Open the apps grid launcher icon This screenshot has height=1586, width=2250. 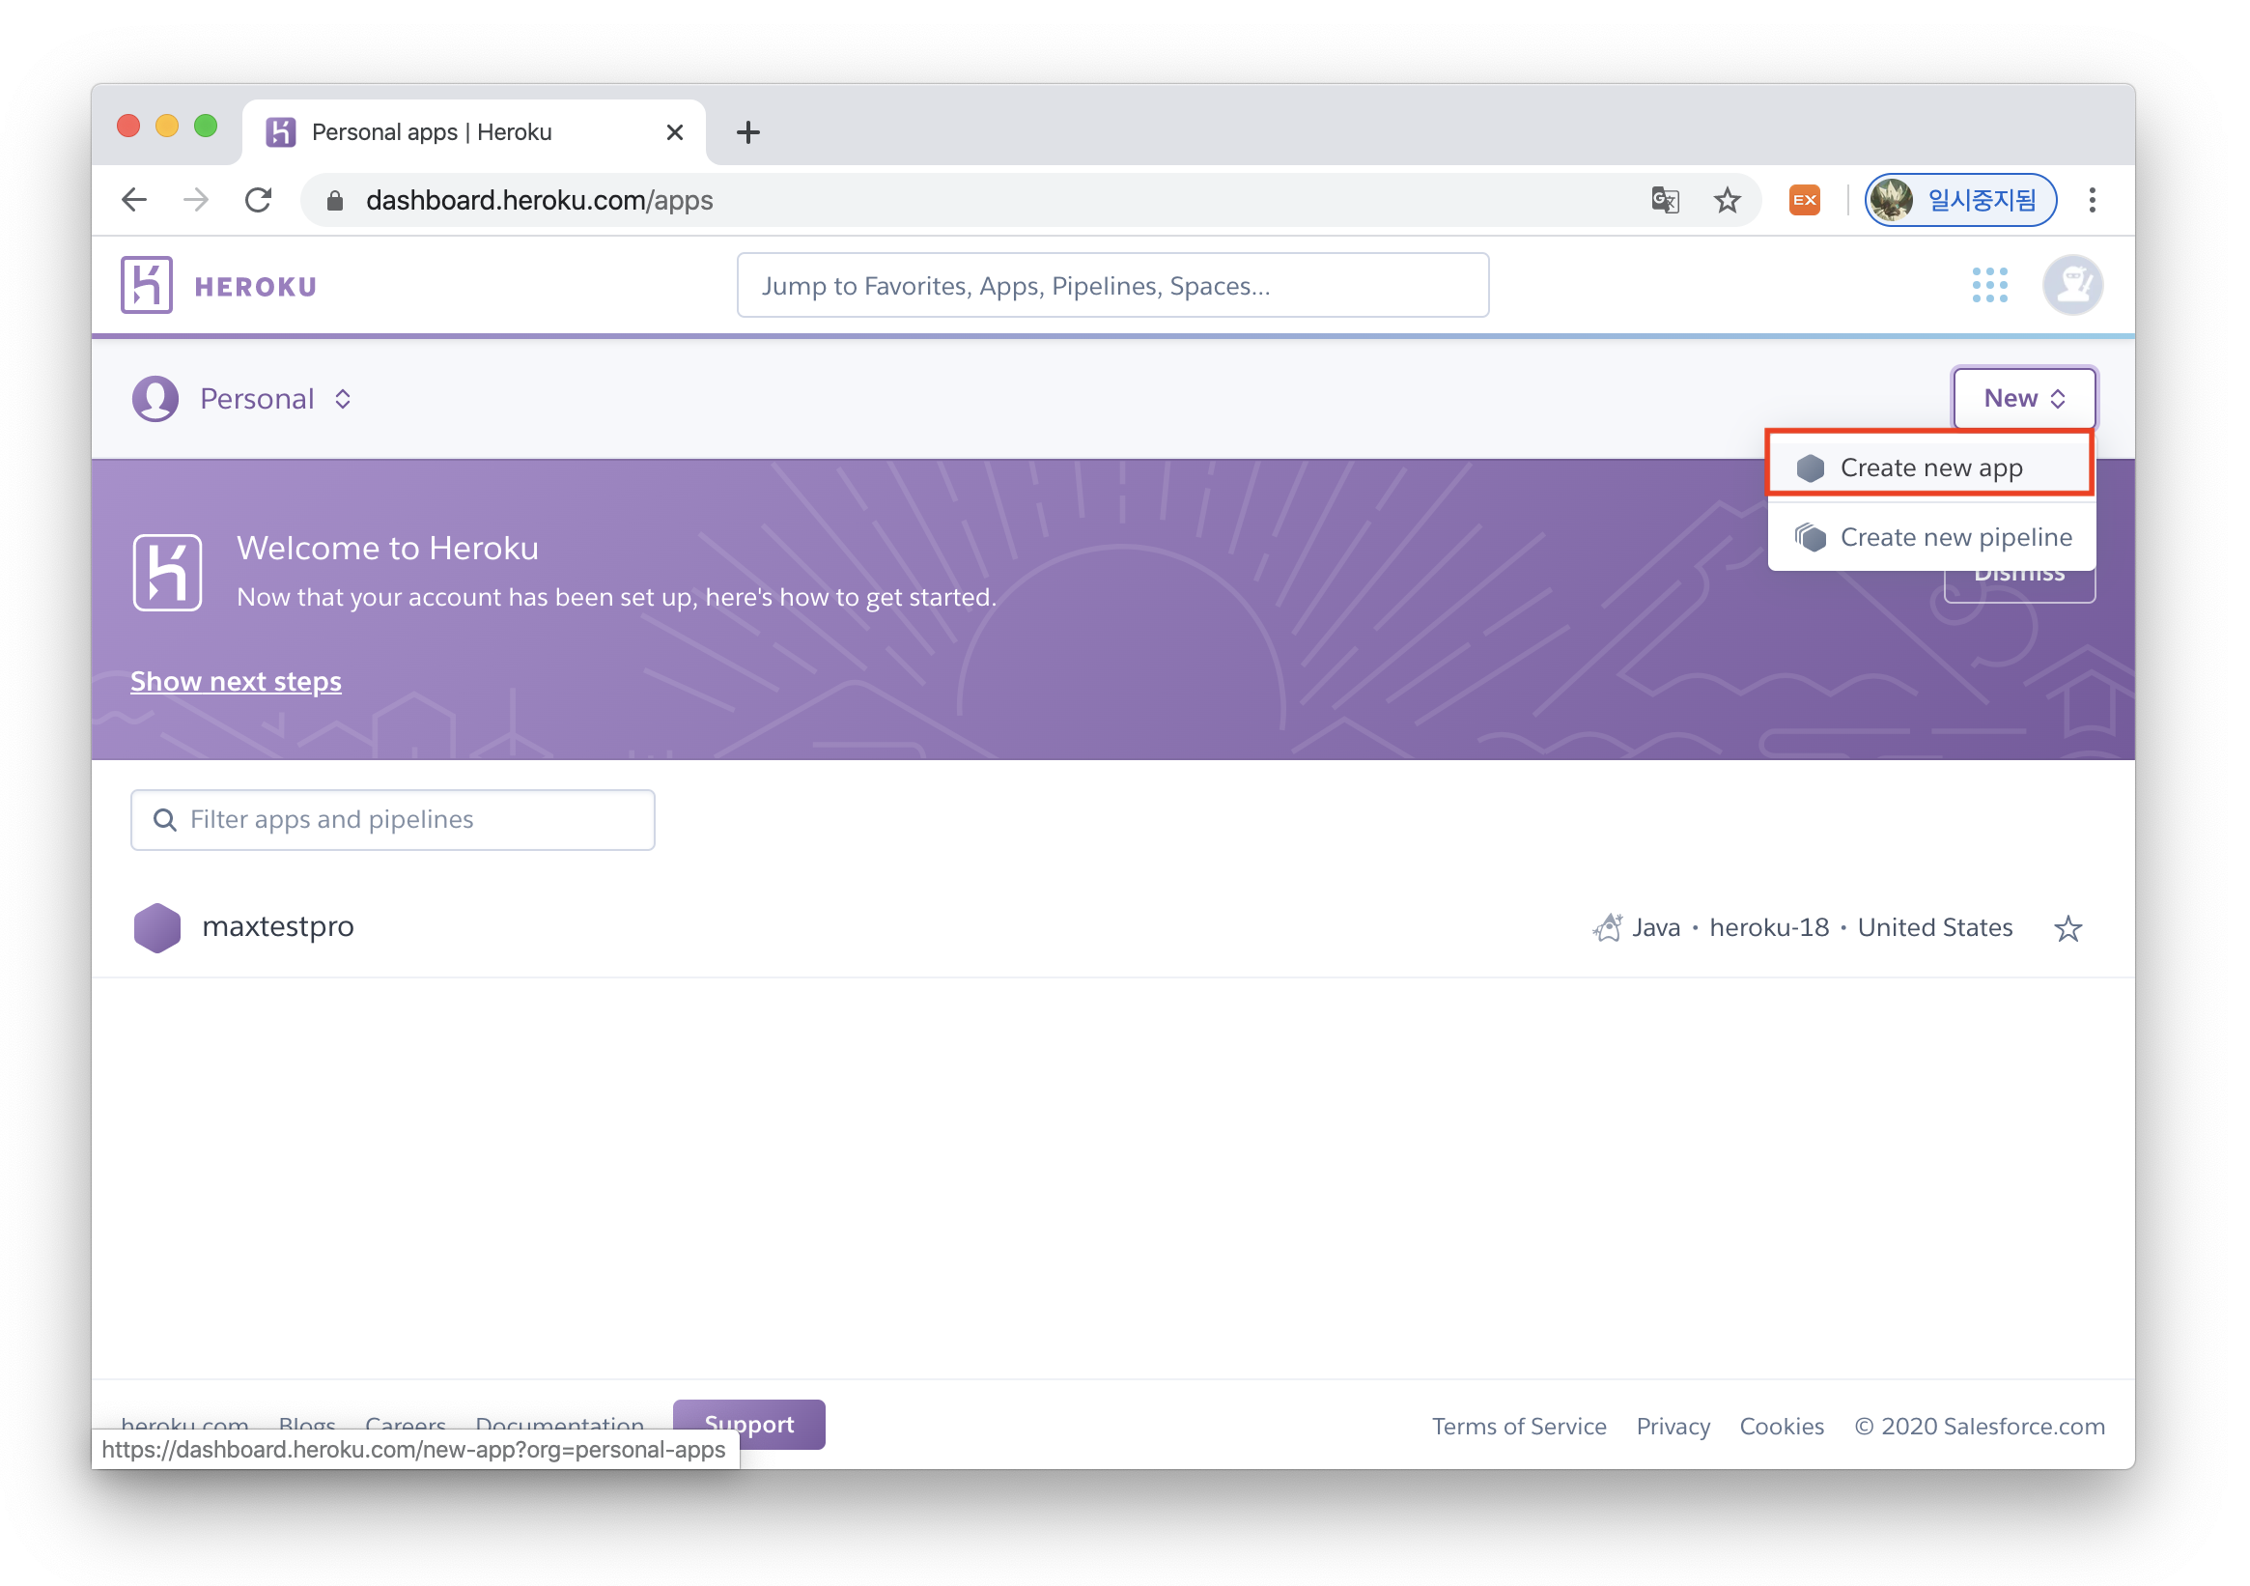(1989, 285)
